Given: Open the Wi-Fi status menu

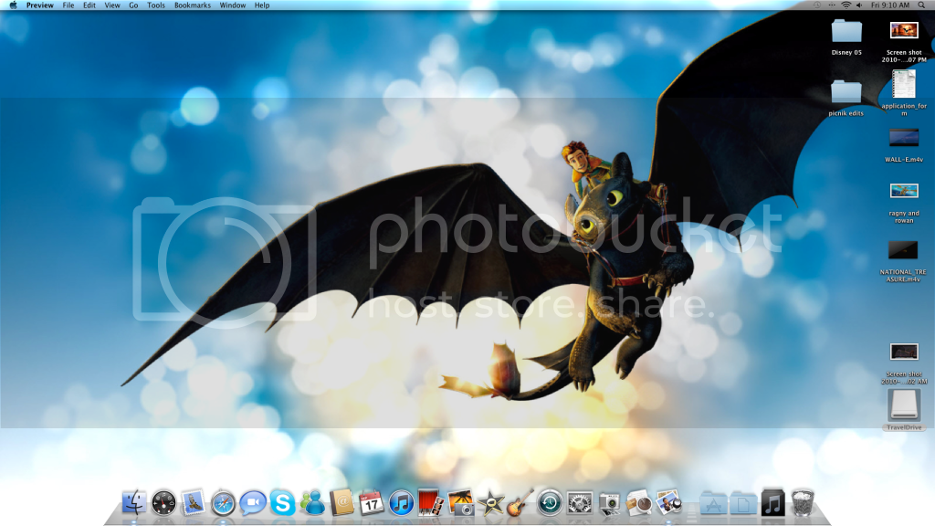Looking at the screenshot, I should [x=846, y=5].
